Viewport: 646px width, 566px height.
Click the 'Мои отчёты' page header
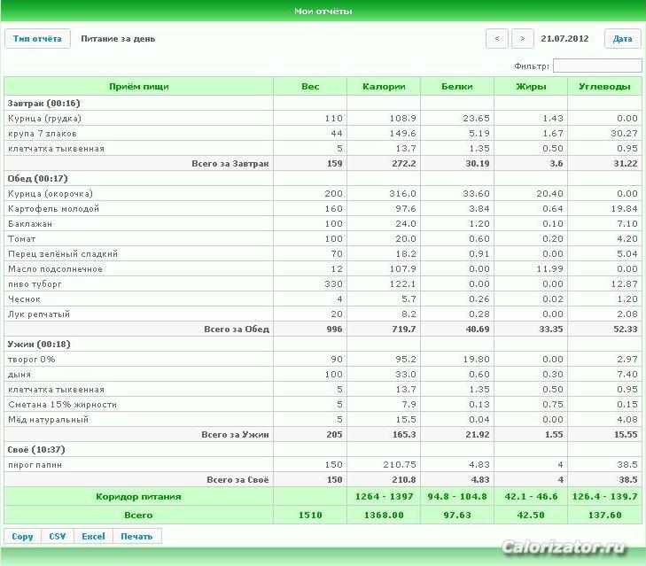323,12
